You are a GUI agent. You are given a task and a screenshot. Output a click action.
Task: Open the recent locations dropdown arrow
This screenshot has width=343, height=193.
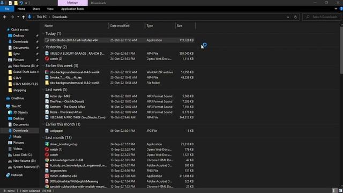(x=18, y=17)
